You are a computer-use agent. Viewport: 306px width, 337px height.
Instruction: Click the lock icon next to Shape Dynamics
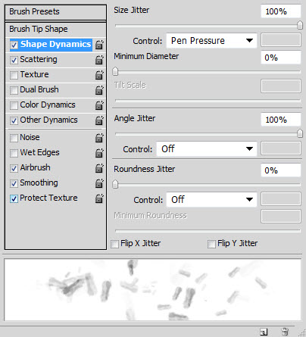coord(99,45)
